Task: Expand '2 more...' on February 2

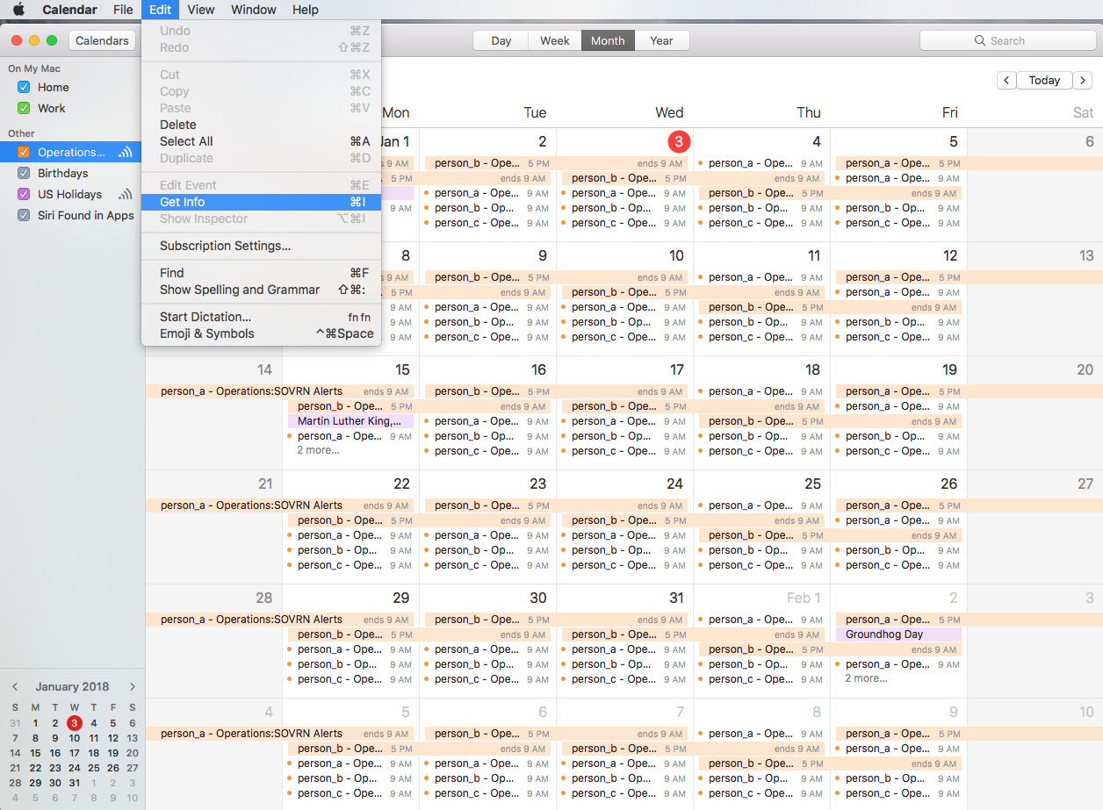Action: (866, 678)
